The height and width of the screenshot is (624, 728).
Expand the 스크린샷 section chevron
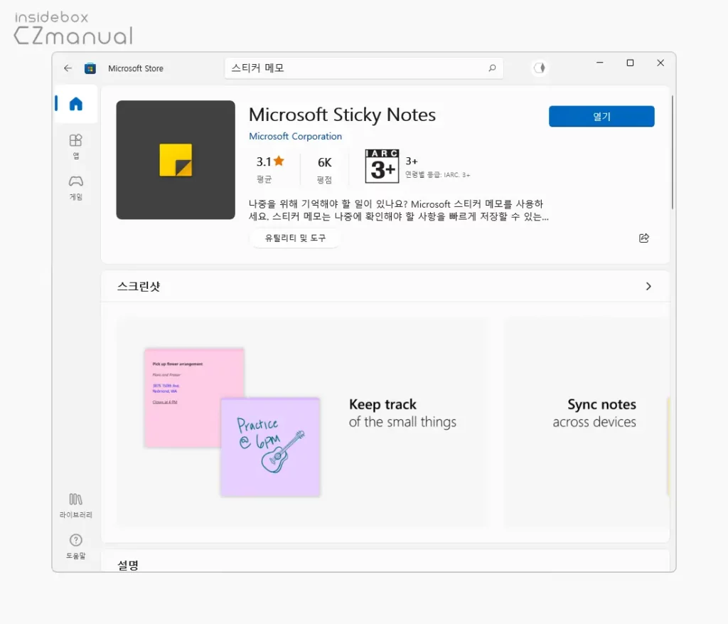pos(648,285)
